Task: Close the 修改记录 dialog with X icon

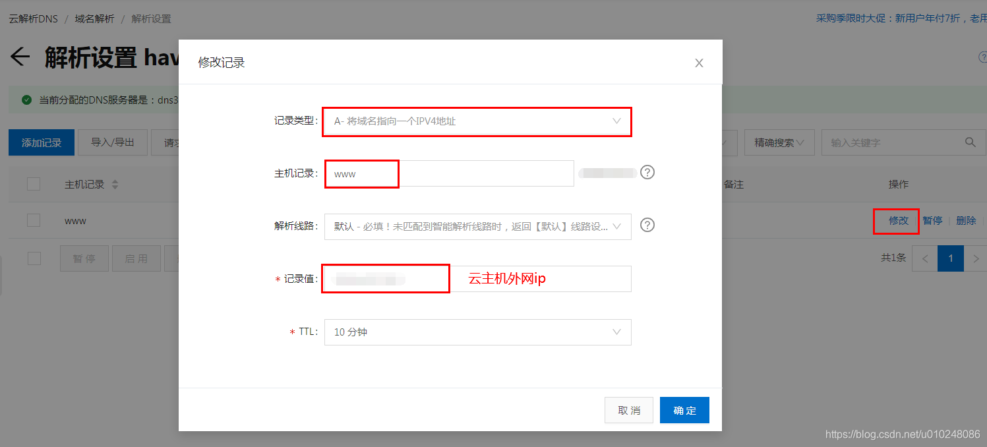Action: pyautogui.click(x=700, y=63)
